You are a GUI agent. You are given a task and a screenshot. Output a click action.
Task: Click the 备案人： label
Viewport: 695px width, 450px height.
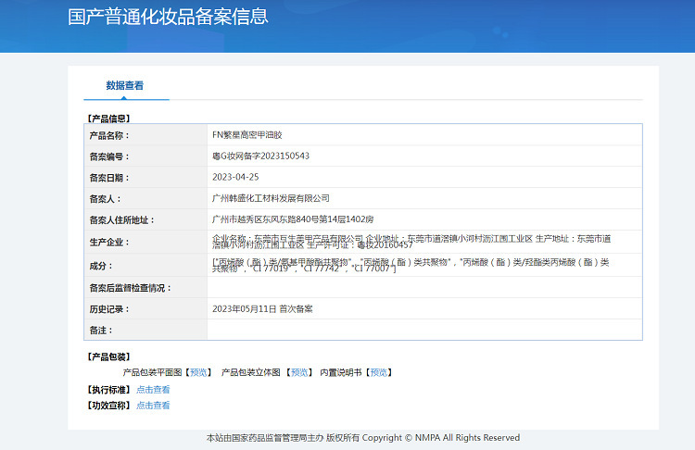105,199
